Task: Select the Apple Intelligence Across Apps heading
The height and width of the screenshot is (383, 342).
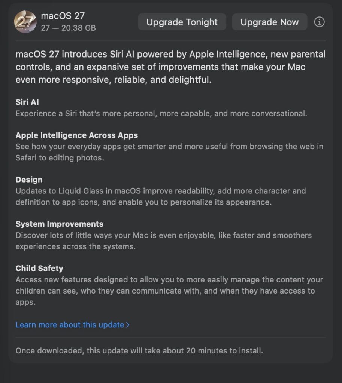Action: (76, 135)
